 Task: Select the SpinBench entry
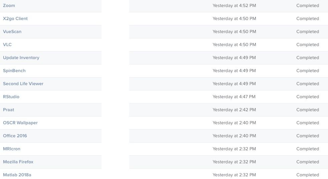14,71
